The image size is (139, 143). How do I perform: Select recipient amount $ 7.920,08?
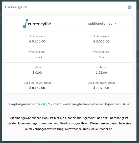[101, 88]
